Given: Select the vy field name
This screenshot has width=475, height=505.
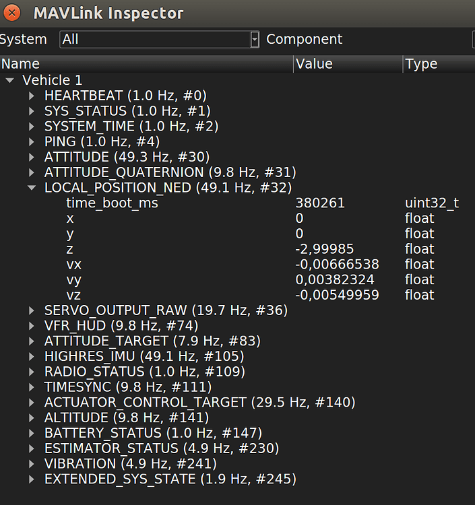Looking at the screenshot, I should pos(74,280).
